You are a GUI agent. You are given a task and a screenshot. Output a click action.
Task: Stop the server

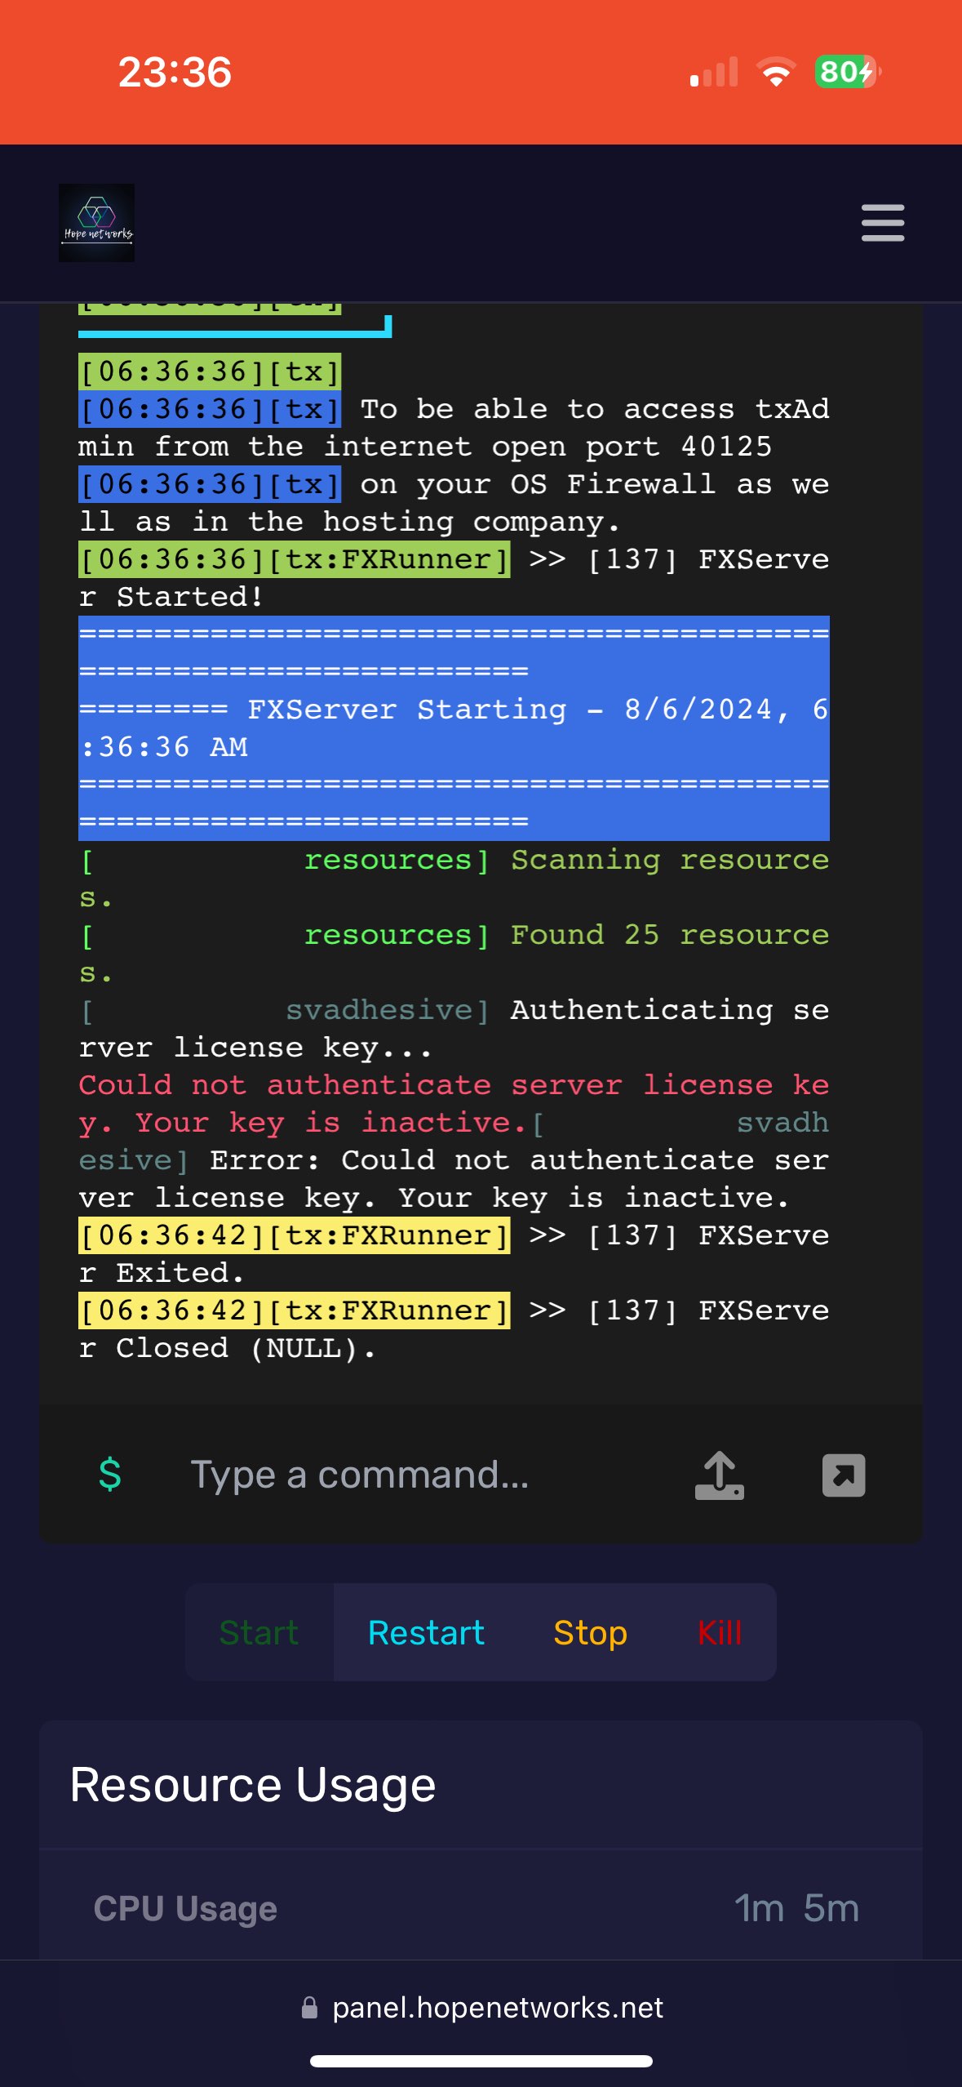click(590, 1632)
